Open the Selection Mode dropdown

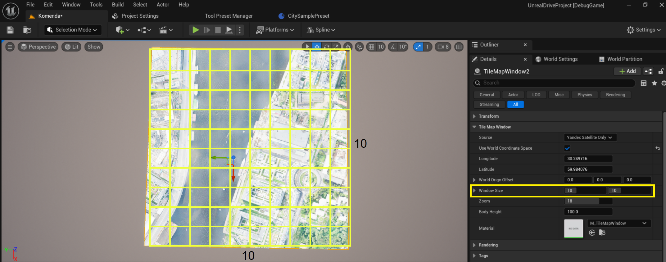(x=73, y=30)
